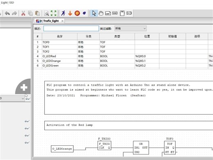Click the 名字 column header
This screenshot has height=160, width=213.
[60, 37]
